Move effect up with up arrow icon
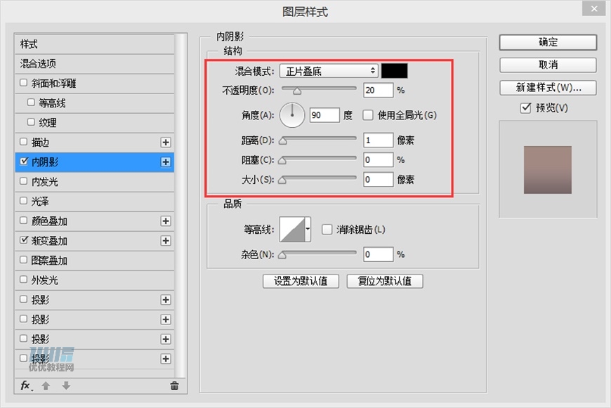The width and height of the screenshot is (611, 408). coord(46,386)
